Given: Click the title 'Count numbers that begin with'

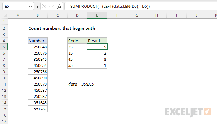Looking at the screenshot, I should tap(62, 29).
